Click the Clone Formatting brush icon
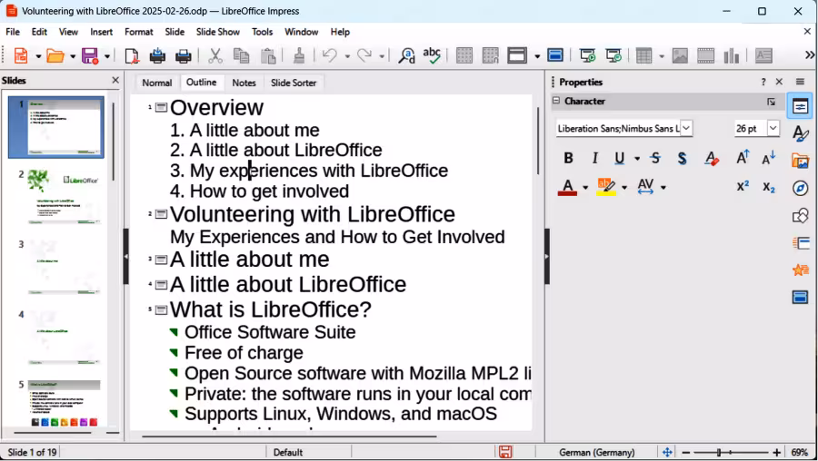This screenshot has width=818, height=461. pos(299,55)
